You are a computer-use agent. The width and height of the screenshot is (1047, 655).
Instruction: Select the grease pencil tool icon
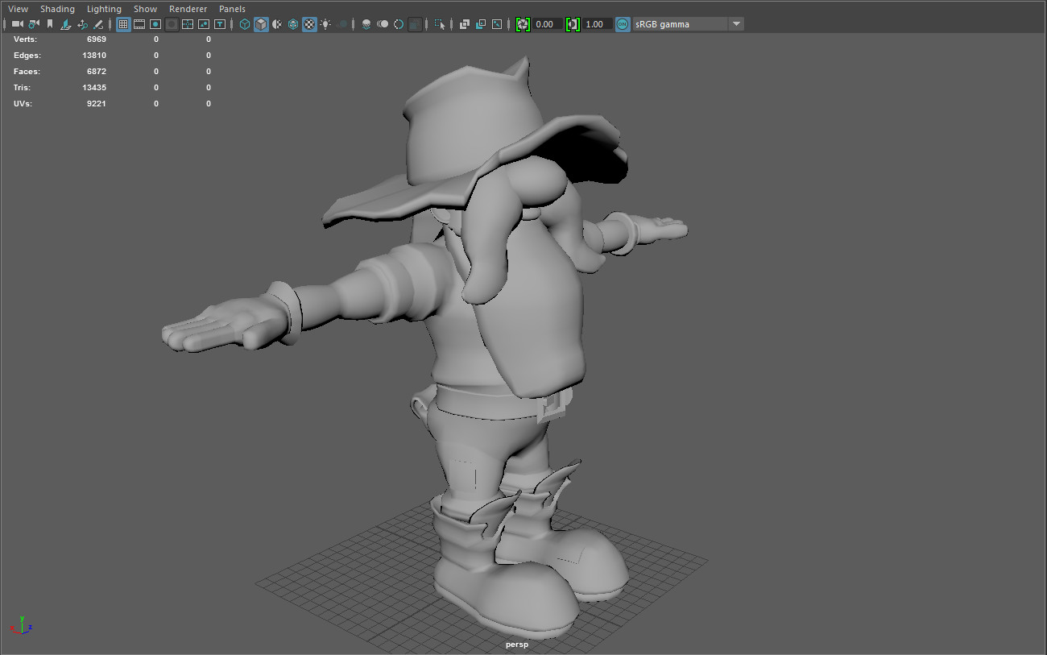(98, 24)
